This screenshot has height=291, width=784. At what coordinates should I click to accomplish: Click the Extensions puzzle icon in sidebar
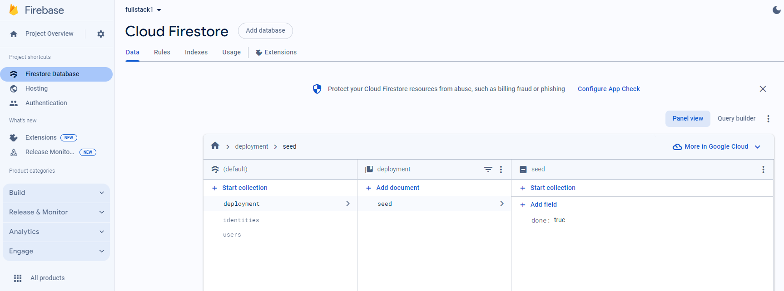[14, 138]
